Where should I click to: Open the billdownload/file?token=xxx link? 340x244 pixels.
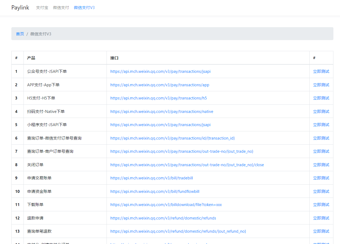[x=166, y=205]
